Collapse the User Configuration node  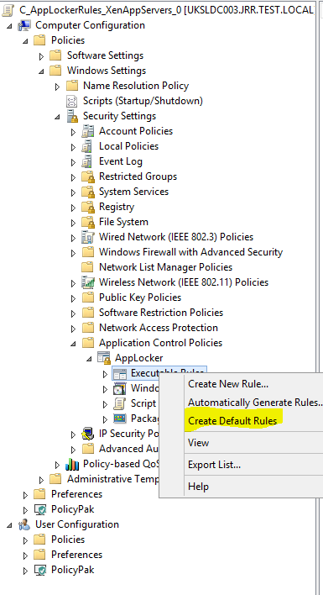click(9, 525)
